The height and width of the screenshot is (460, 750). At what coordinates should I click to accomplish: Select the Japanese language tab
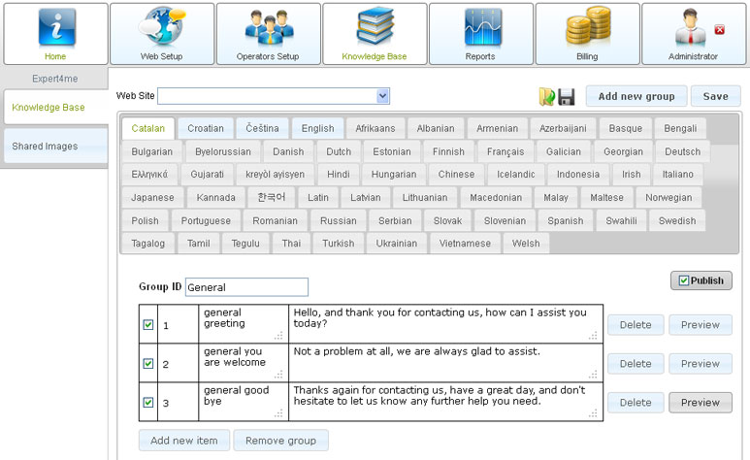(x=152, y=198)
